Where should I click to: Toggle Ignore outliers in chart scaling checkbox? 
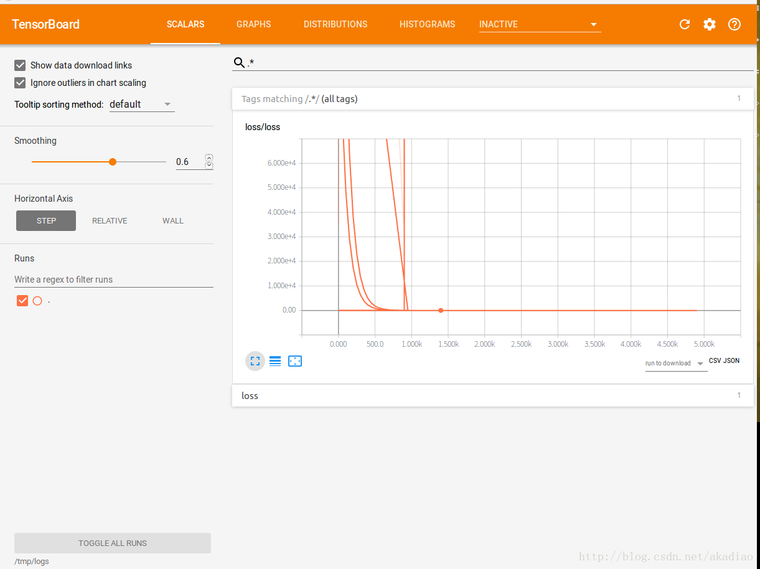[x=20, y=82]
